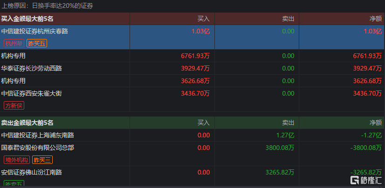385x188 pixels.
Task: Click 买入 column header in the buy table
Action: [x=204, y=19]
